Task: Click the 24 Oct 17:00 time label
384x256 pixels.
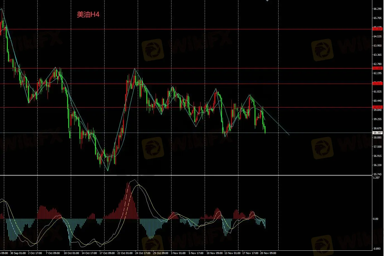Action: (143, 253)
